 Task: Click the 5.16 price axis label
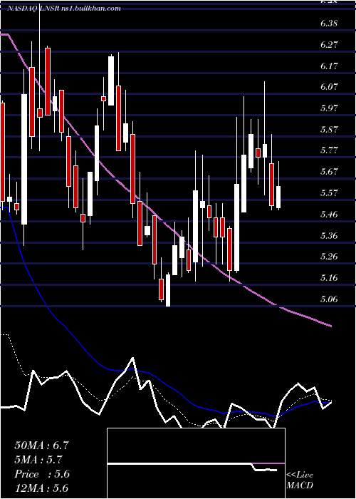[x=329, y=277]
